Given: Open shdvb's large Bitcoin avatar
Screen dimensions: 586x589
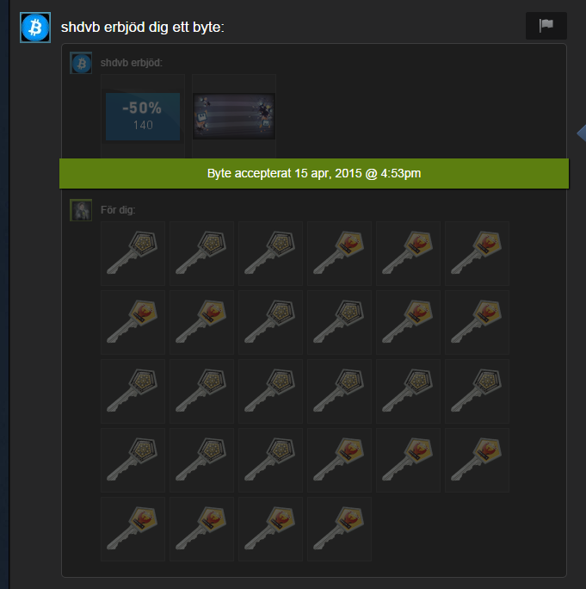Looking at the screenshot, I should coord(35,28).
